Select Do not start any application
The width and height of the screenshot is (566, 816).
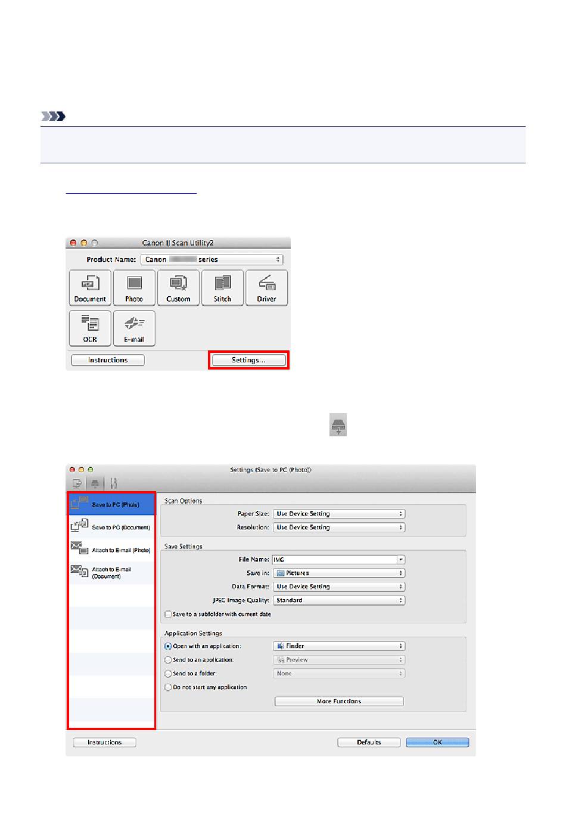click(168, 687)
